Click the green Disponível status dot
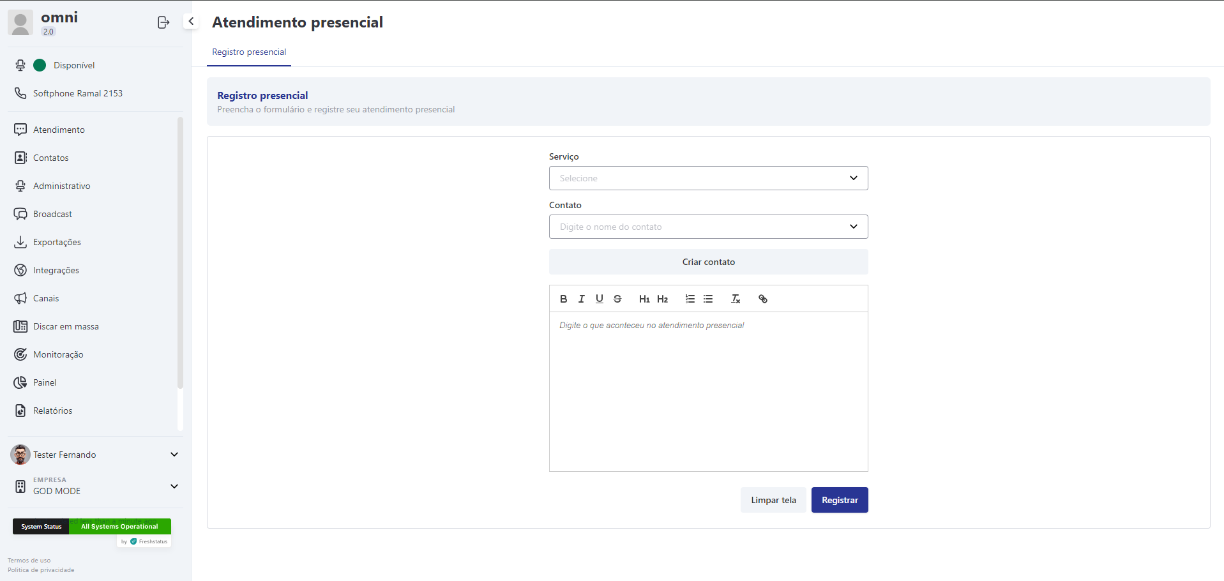 pos(40,65)
